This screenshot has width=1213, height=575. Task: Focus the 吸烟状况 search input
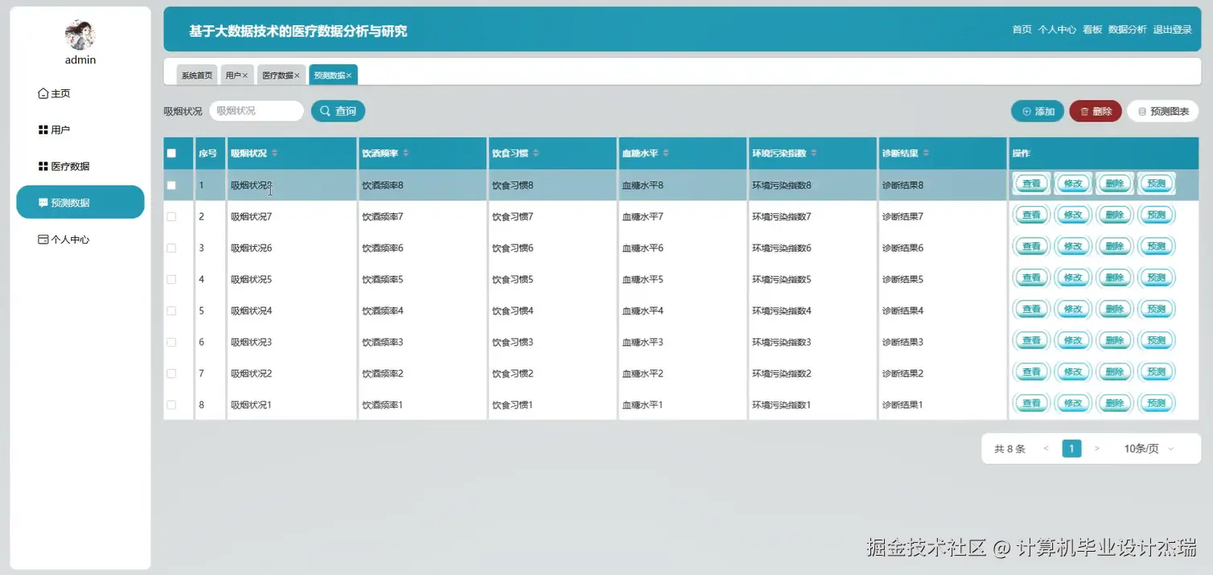(x=257, y=111)
